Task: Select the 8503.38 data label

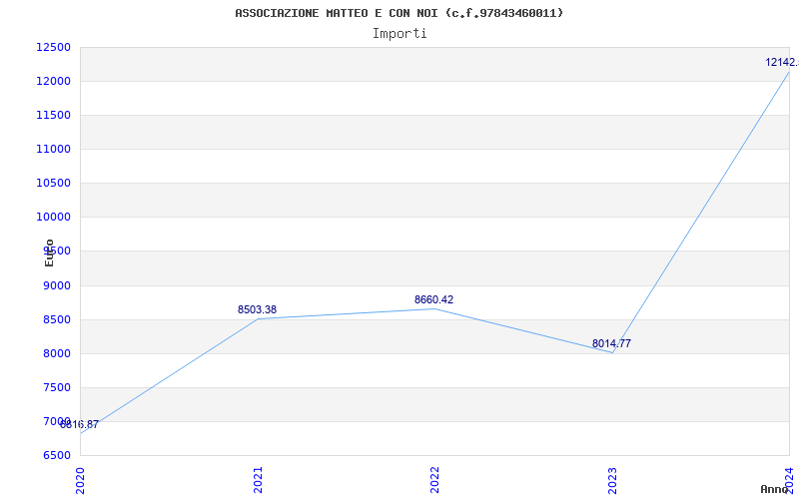Action: [x=258, y=309]
